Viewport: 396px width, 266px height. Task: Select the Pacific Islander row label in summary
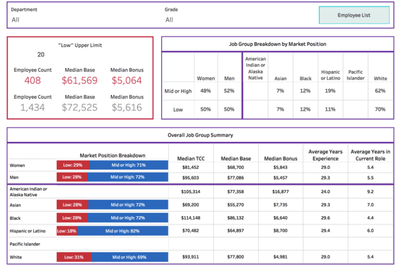pyautogui.click(x=25, y=244)
